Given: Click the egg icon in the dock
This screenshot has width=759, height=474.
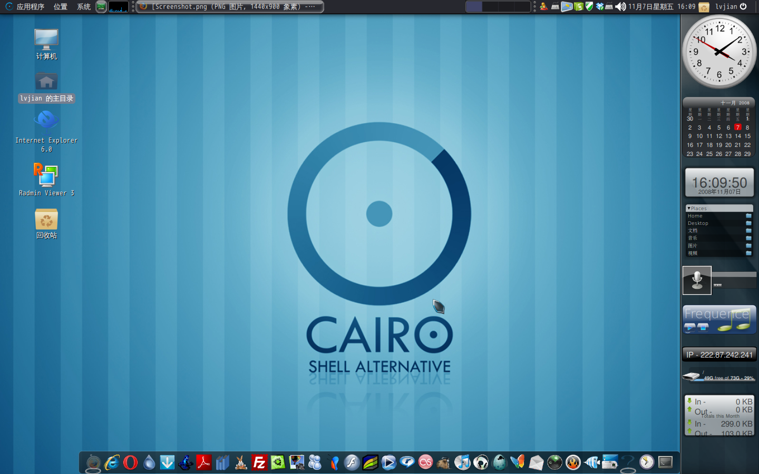Looking at the screenshot, I should 499,462.
